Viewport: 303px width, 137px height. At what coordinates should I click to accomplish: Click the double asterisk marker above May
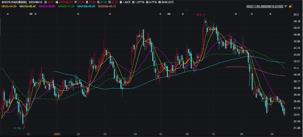coord(169,14)
